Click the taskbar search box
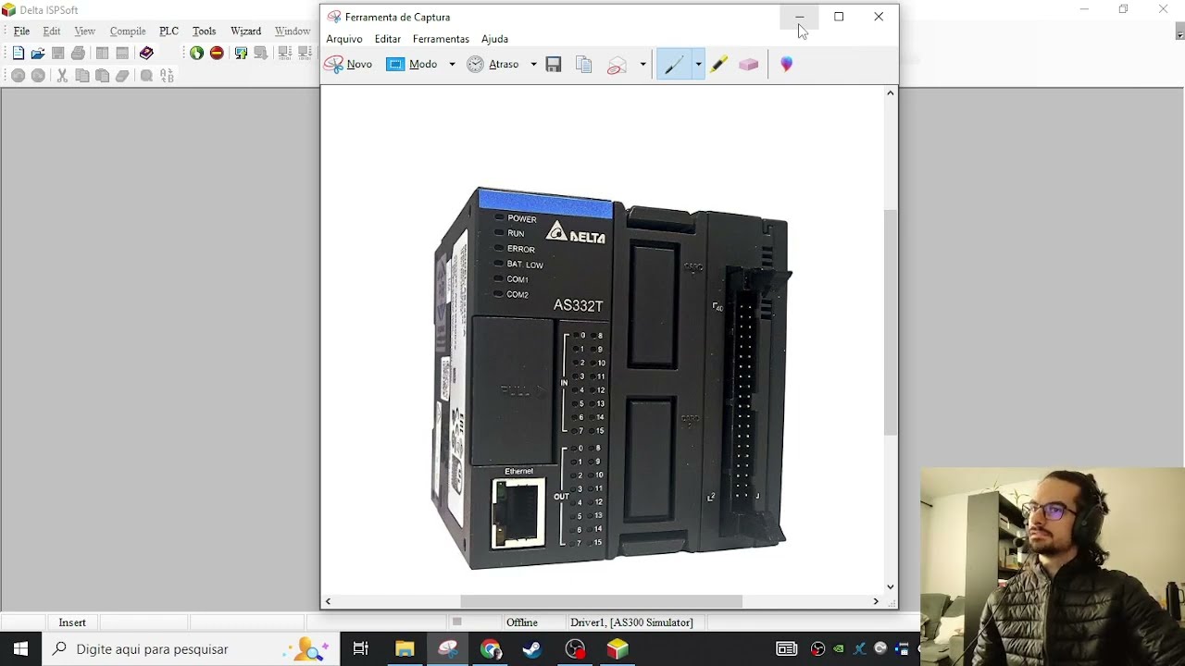This screenshot has height=666, width=1185. pyautogui.click(x=191, y=649)
